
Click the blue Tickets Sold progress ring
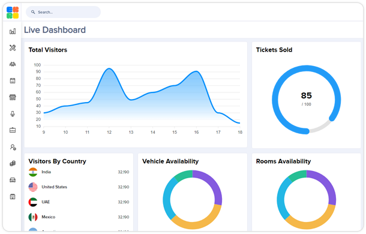point(306,68)
